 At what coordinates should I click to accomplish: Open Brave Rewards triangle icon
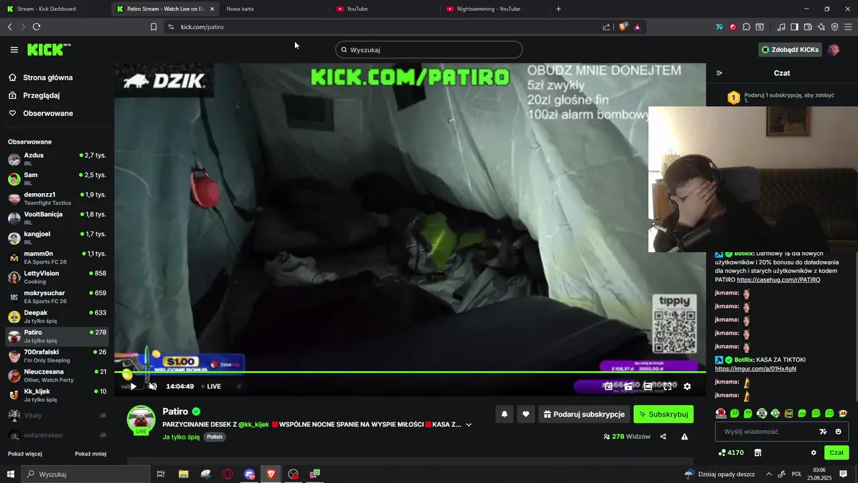[637, 27]
